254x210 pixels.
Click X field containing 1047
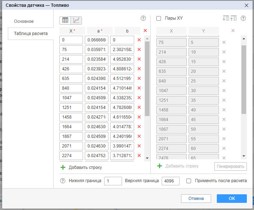[x=71, y=98]
